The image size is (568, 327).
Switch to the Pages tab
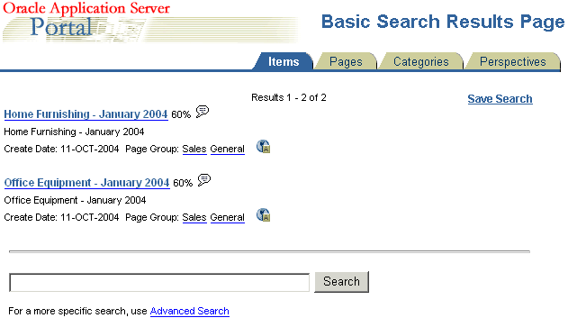[346, 61]
